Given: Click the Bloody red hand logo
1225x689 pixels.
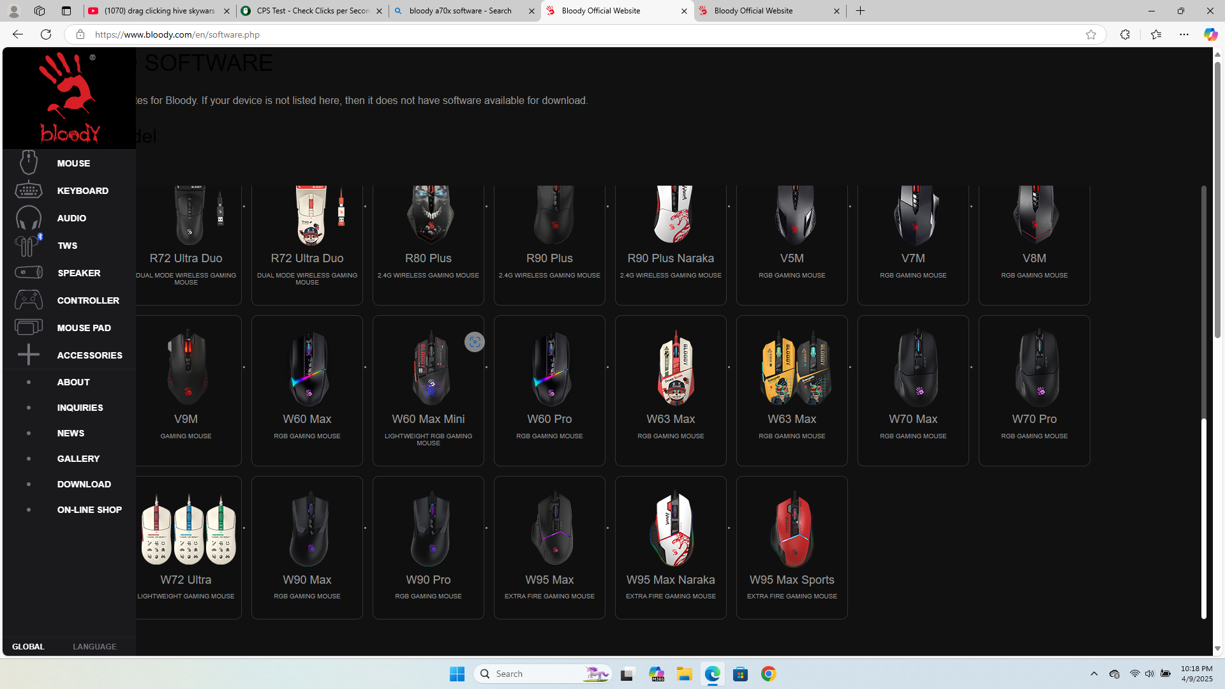Looking at the screenshot, I should 69,98.
